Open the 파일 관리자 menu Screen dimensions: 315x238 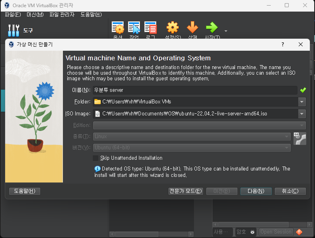point(62,14)
